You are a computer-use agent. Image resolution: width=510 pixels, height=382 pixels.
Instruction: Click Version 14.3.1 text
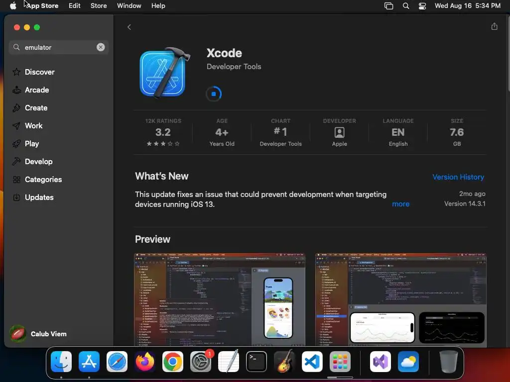pos(465,203)
